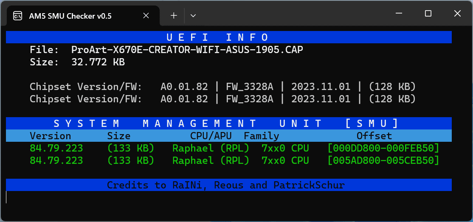Select the AM5 SMU Checker v0.5 tab
The image size is (473, 222).
tap(70, 16)
